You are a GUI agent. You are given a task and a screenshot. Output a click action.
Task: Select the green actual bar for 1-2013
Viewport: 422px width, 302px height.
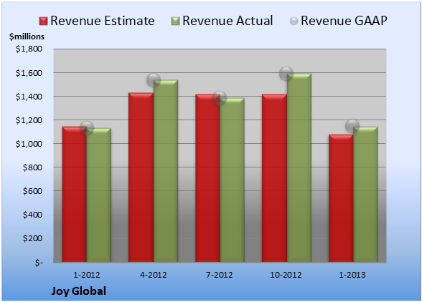click(365, 194)
